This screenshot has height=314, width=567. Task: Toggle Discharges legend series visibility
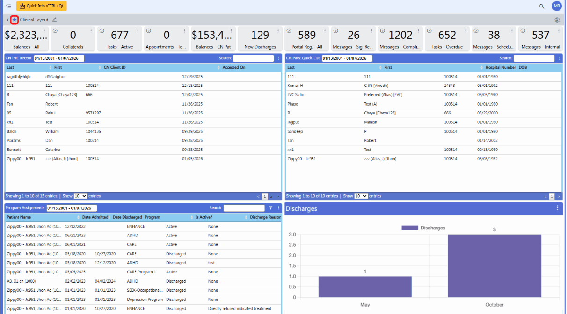click(x=423, y=228)
